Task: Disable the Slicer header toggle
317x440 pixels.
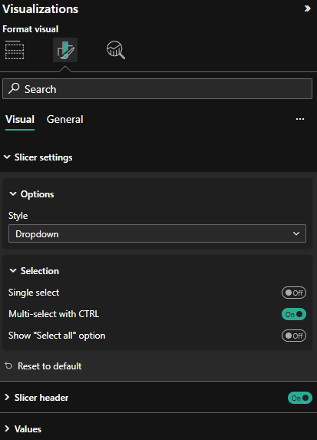Action: pyautogui.click(x=300, y=398)
